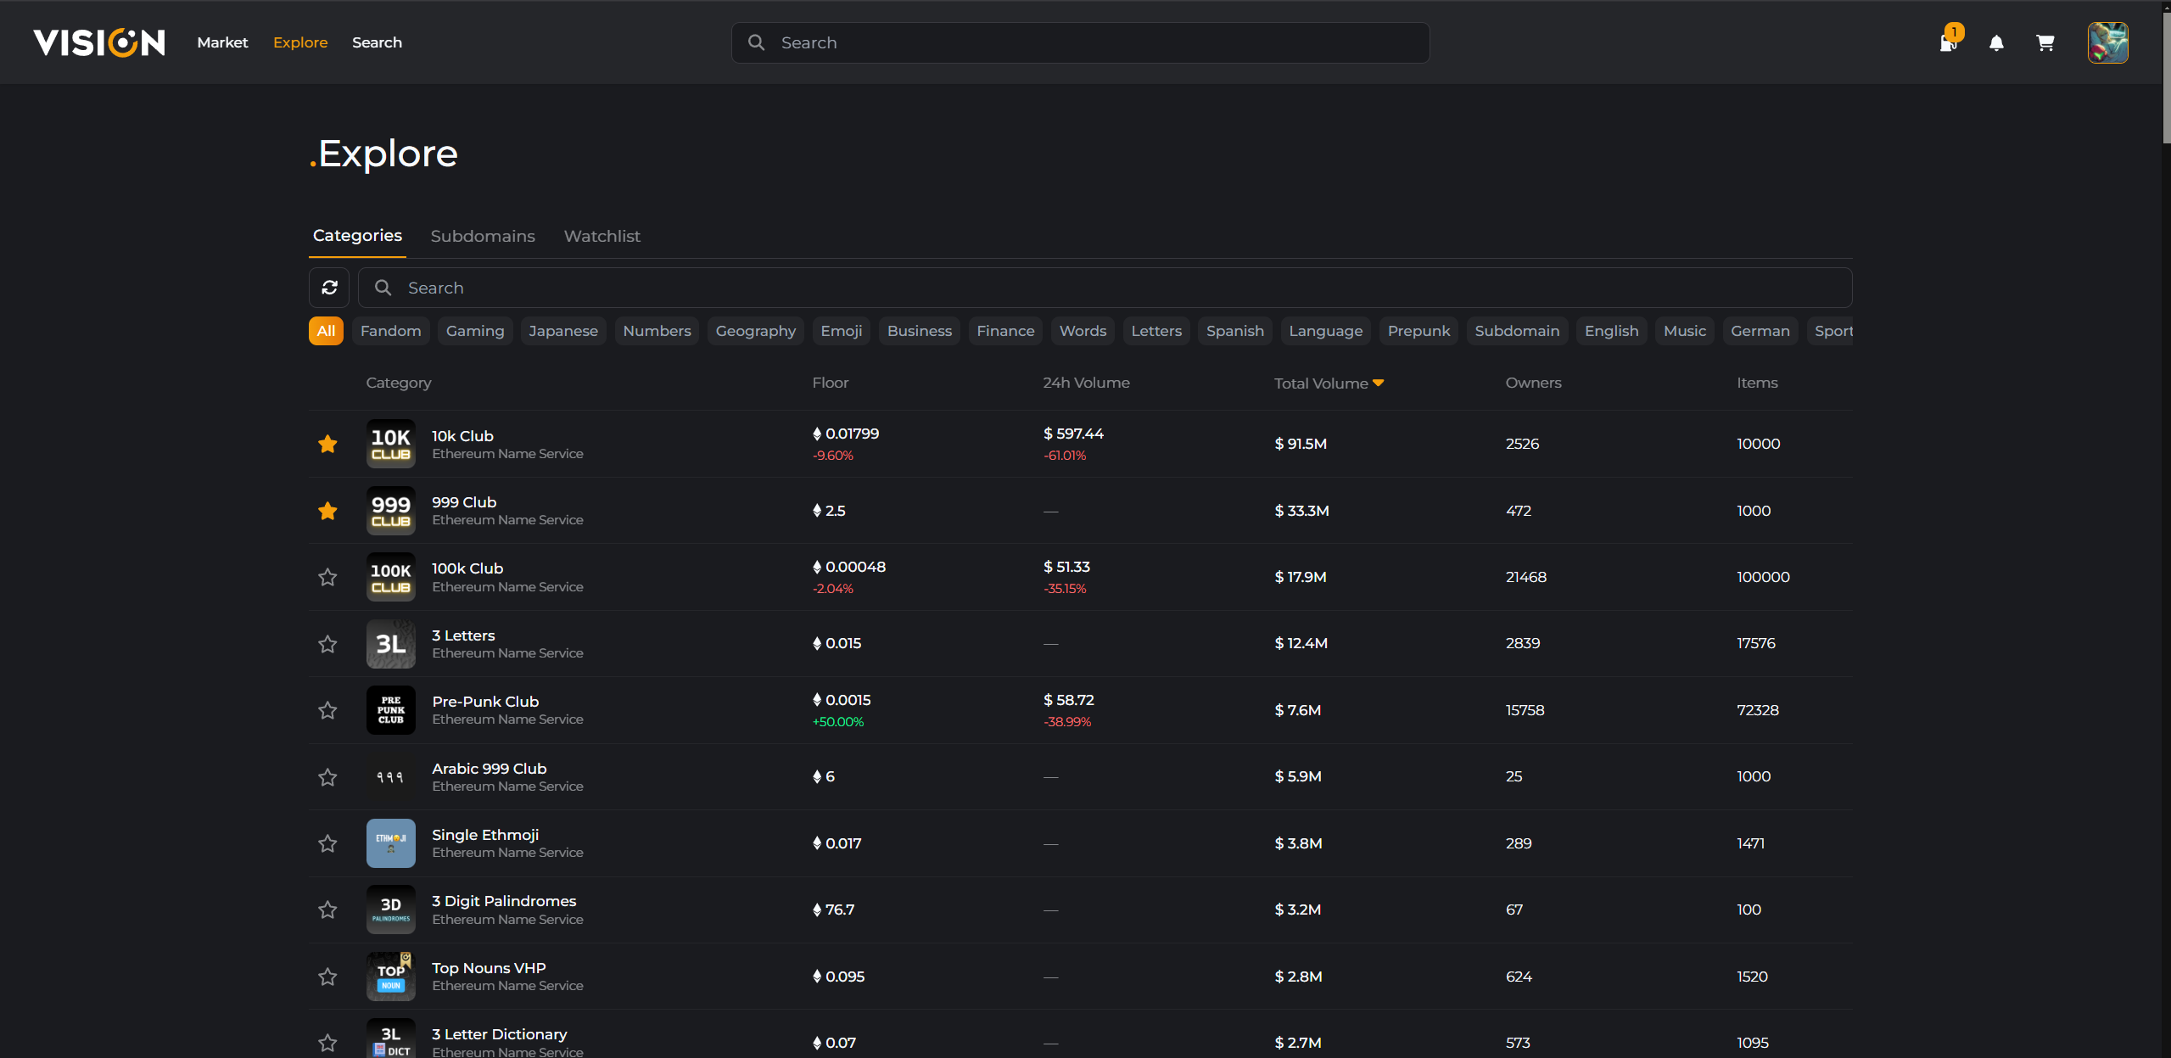Click the 3 Digit Palindromes logo
Viewport: 2171px width, 1058px height.
pyautogui.click(x=391, y=910)
